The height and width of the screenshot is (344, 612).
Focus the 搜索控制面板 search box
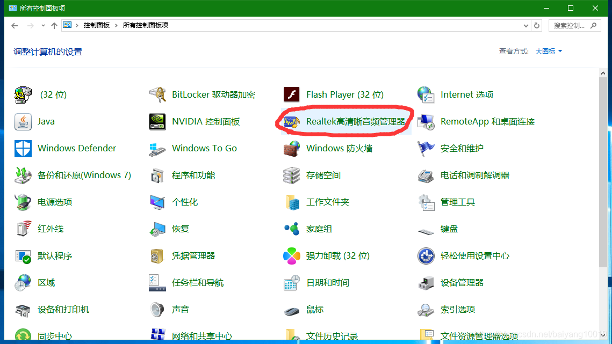click(574, 26)
